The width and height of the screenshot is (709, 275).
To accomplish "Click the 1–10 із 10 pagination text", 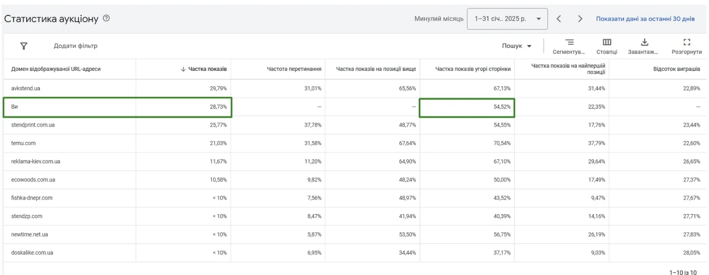I will point(683,272).
